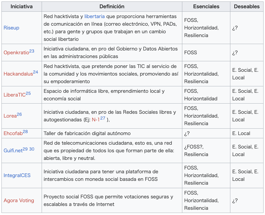This screenshot has height=215, width=265.
Task: Jump to footnote 25 beside LiberaTIC
Action: [28, 93]
